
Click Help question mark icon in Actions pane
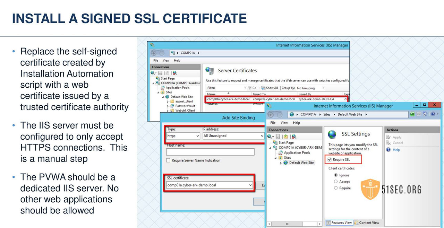click(x=388, y=150)
